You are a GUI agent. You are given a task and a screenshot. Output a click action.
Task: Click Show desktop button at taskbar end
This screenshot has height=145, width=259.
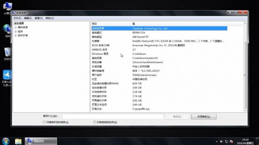(x=258, y=141)
